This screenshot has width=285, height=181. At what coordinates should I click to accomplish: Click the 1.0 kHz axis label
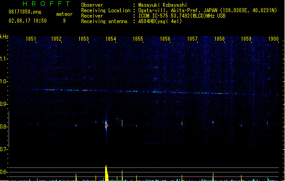[4, 81]
